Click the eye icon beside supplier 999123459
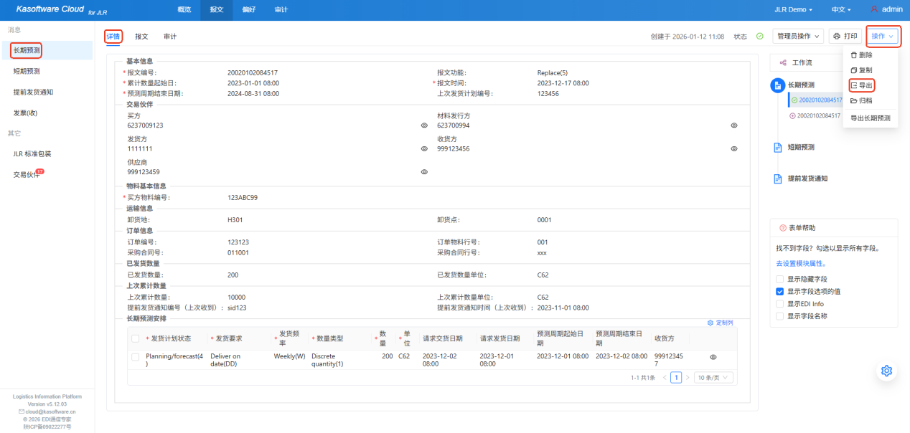 (x=424, y=172)
